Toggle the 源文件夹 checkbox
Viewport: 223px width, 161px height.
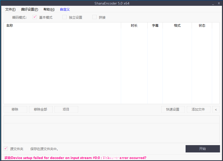point(6,149)
